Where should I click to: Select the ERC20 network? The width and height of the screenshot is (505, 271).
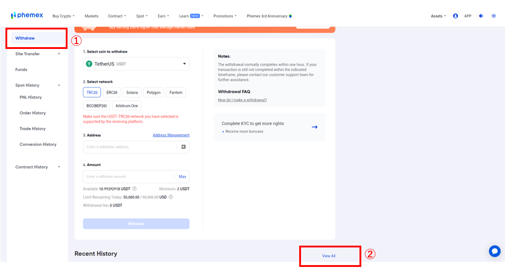click(112, 92)
